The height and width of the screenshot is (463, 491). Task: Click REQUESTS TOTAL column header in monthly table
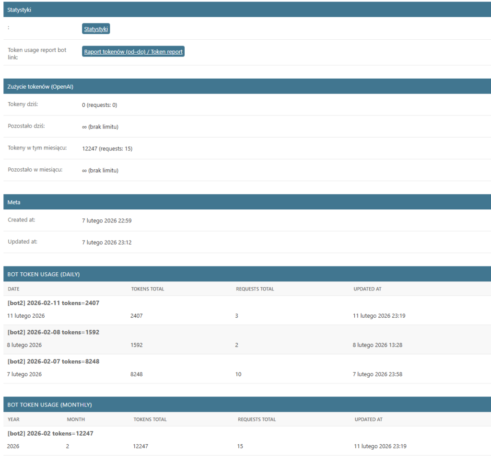click(x=257, y=419)
